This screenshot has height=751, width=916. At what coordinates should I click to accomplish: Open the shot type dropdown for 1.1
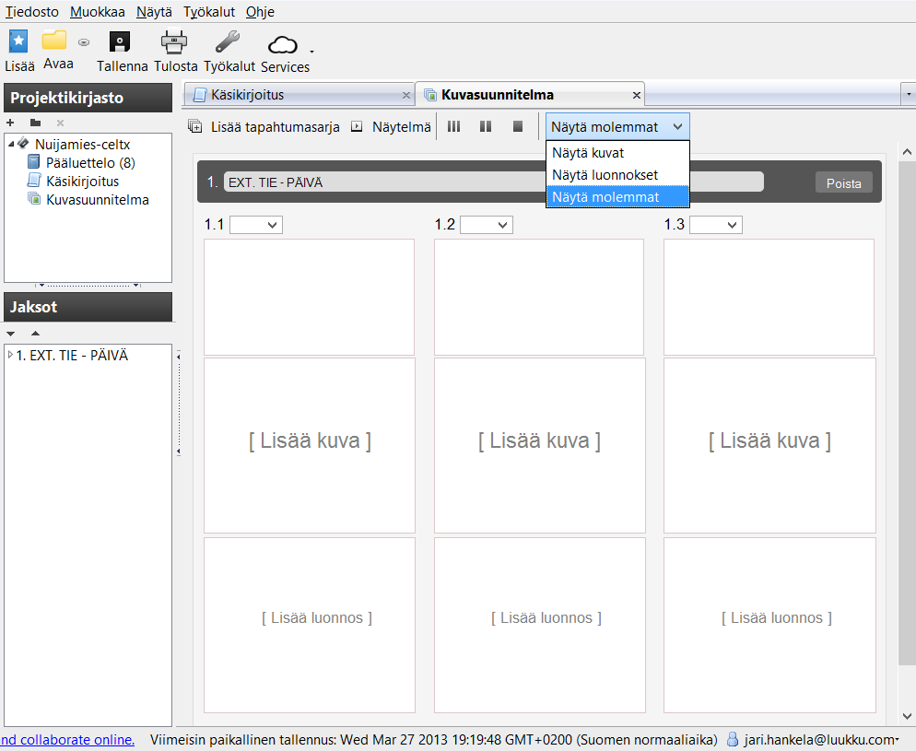point(256,225)
